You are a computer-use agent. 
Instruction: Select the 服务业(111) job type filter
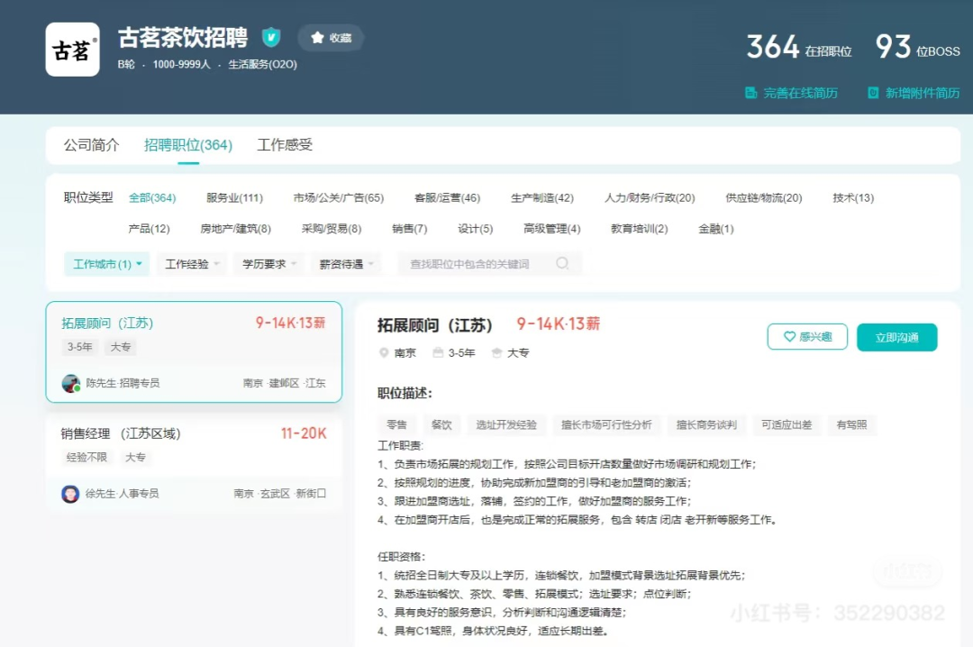click(x=234, y=198)
